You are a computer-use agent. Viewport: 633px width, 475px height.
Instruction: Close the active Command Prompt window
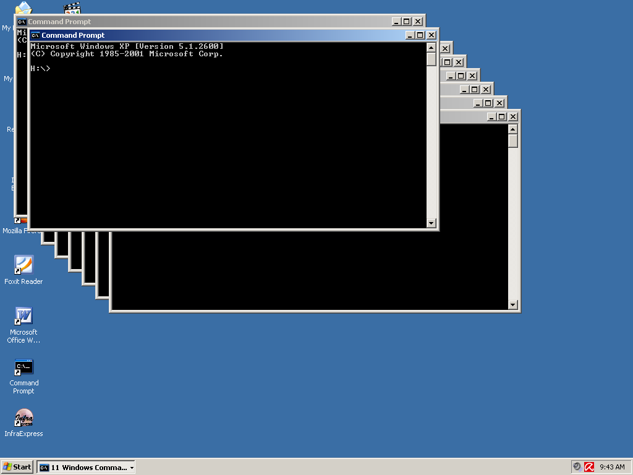pos(431,35)
